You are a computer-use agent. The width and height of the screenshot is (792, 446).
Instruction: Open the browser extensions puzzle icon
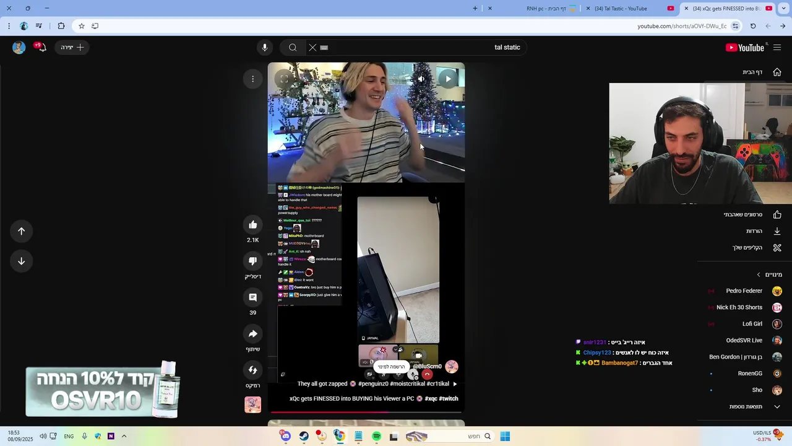tap(61, 26)
